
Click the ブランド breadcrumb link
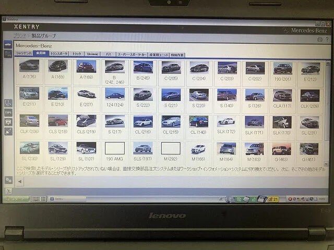coord(20,35)
